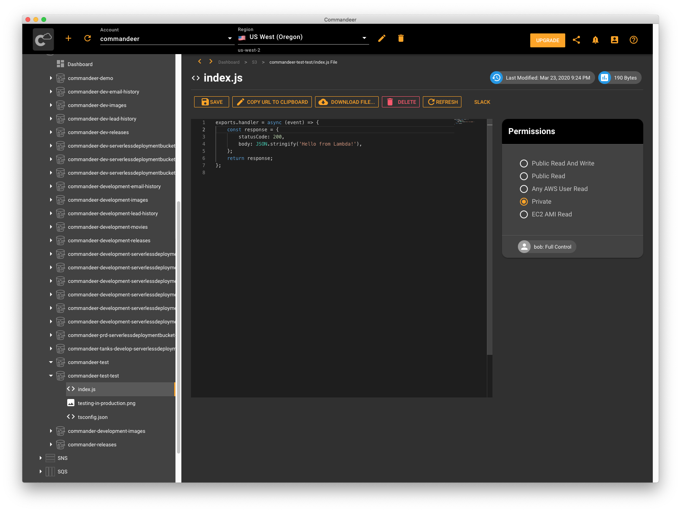This screenshot has height=512, width=681.
Task: Select EC2 AMI Read permission
Action: (x=524, y=214)
